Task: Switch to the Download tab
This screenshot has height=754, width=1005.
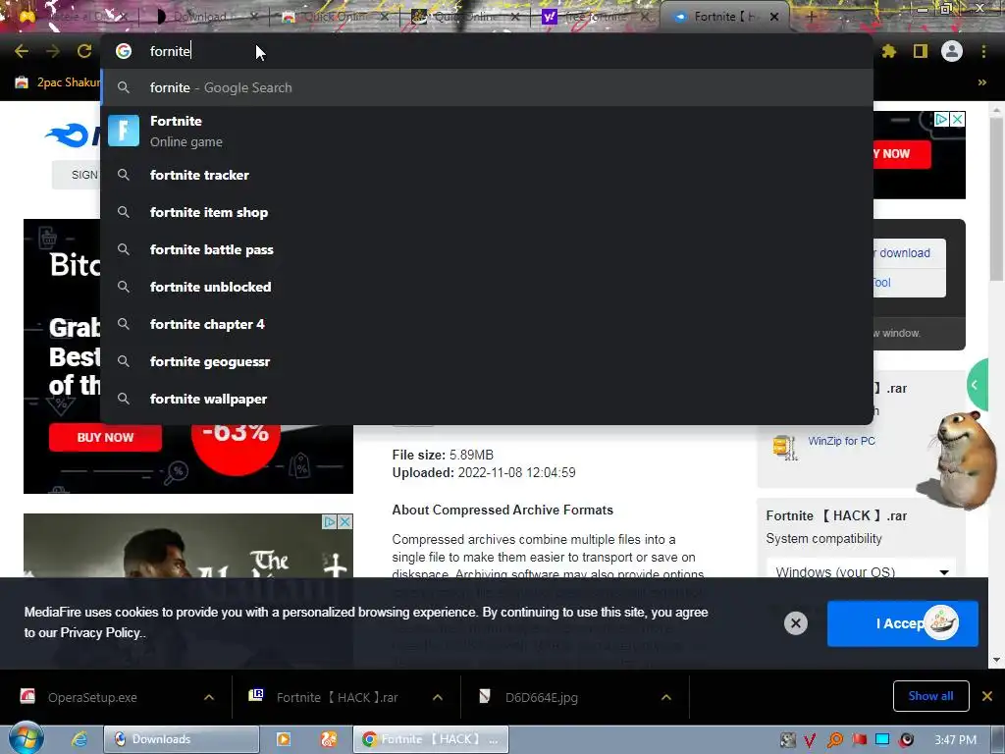Action: coord(204,17)
